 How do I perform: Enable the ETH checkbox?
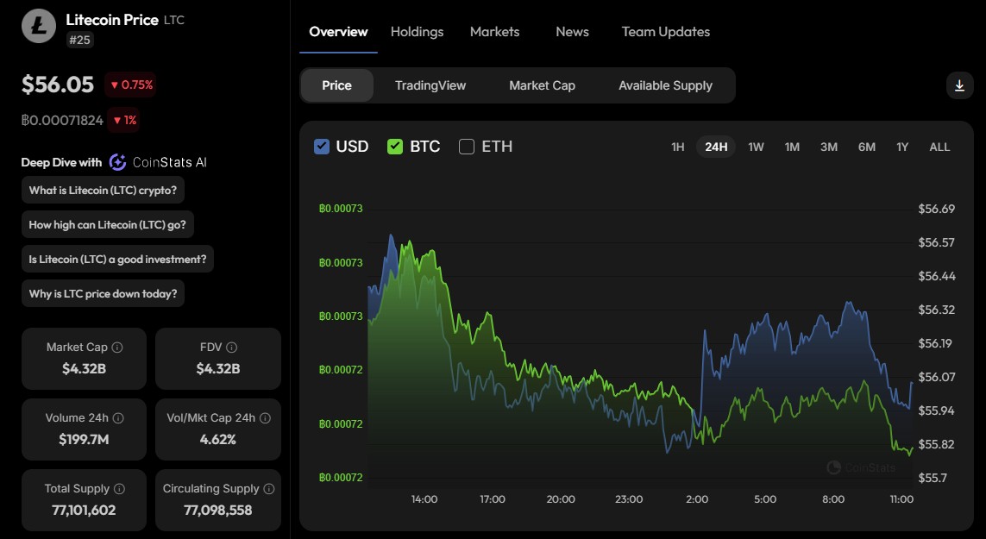click(x=467, y=147)
